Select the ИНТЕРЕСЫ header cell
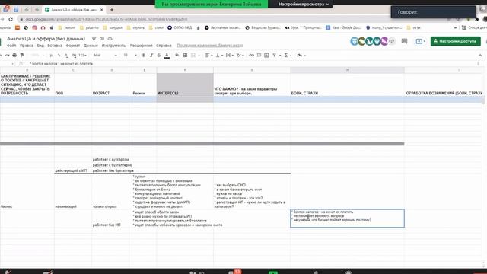487x274 pixels. click(x=185, y=84)
